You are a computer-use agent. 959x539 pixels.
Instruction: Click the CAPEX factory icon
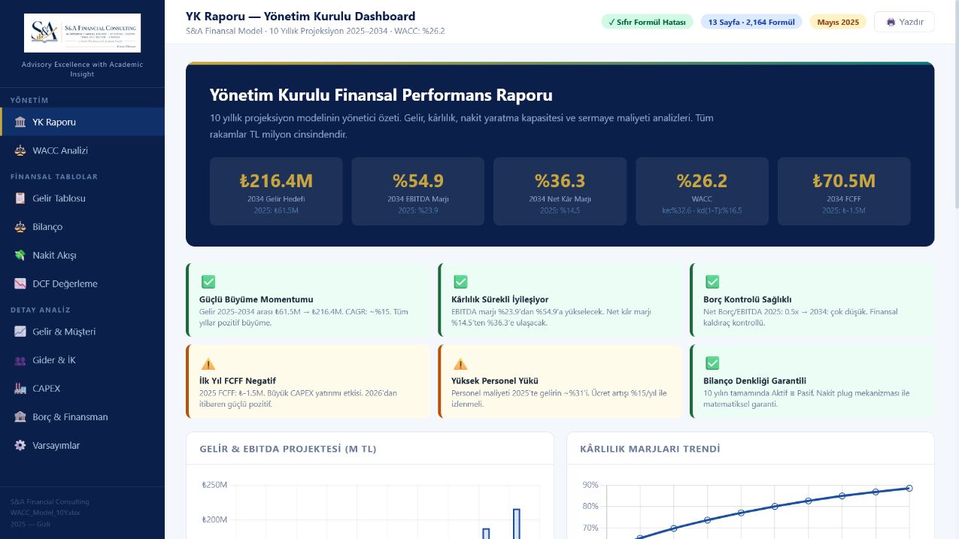(x=20, y=389)
